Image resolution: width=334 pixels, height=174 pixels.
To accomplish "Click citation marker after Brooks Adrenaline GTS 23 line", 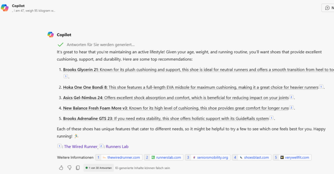I will 272,118.
